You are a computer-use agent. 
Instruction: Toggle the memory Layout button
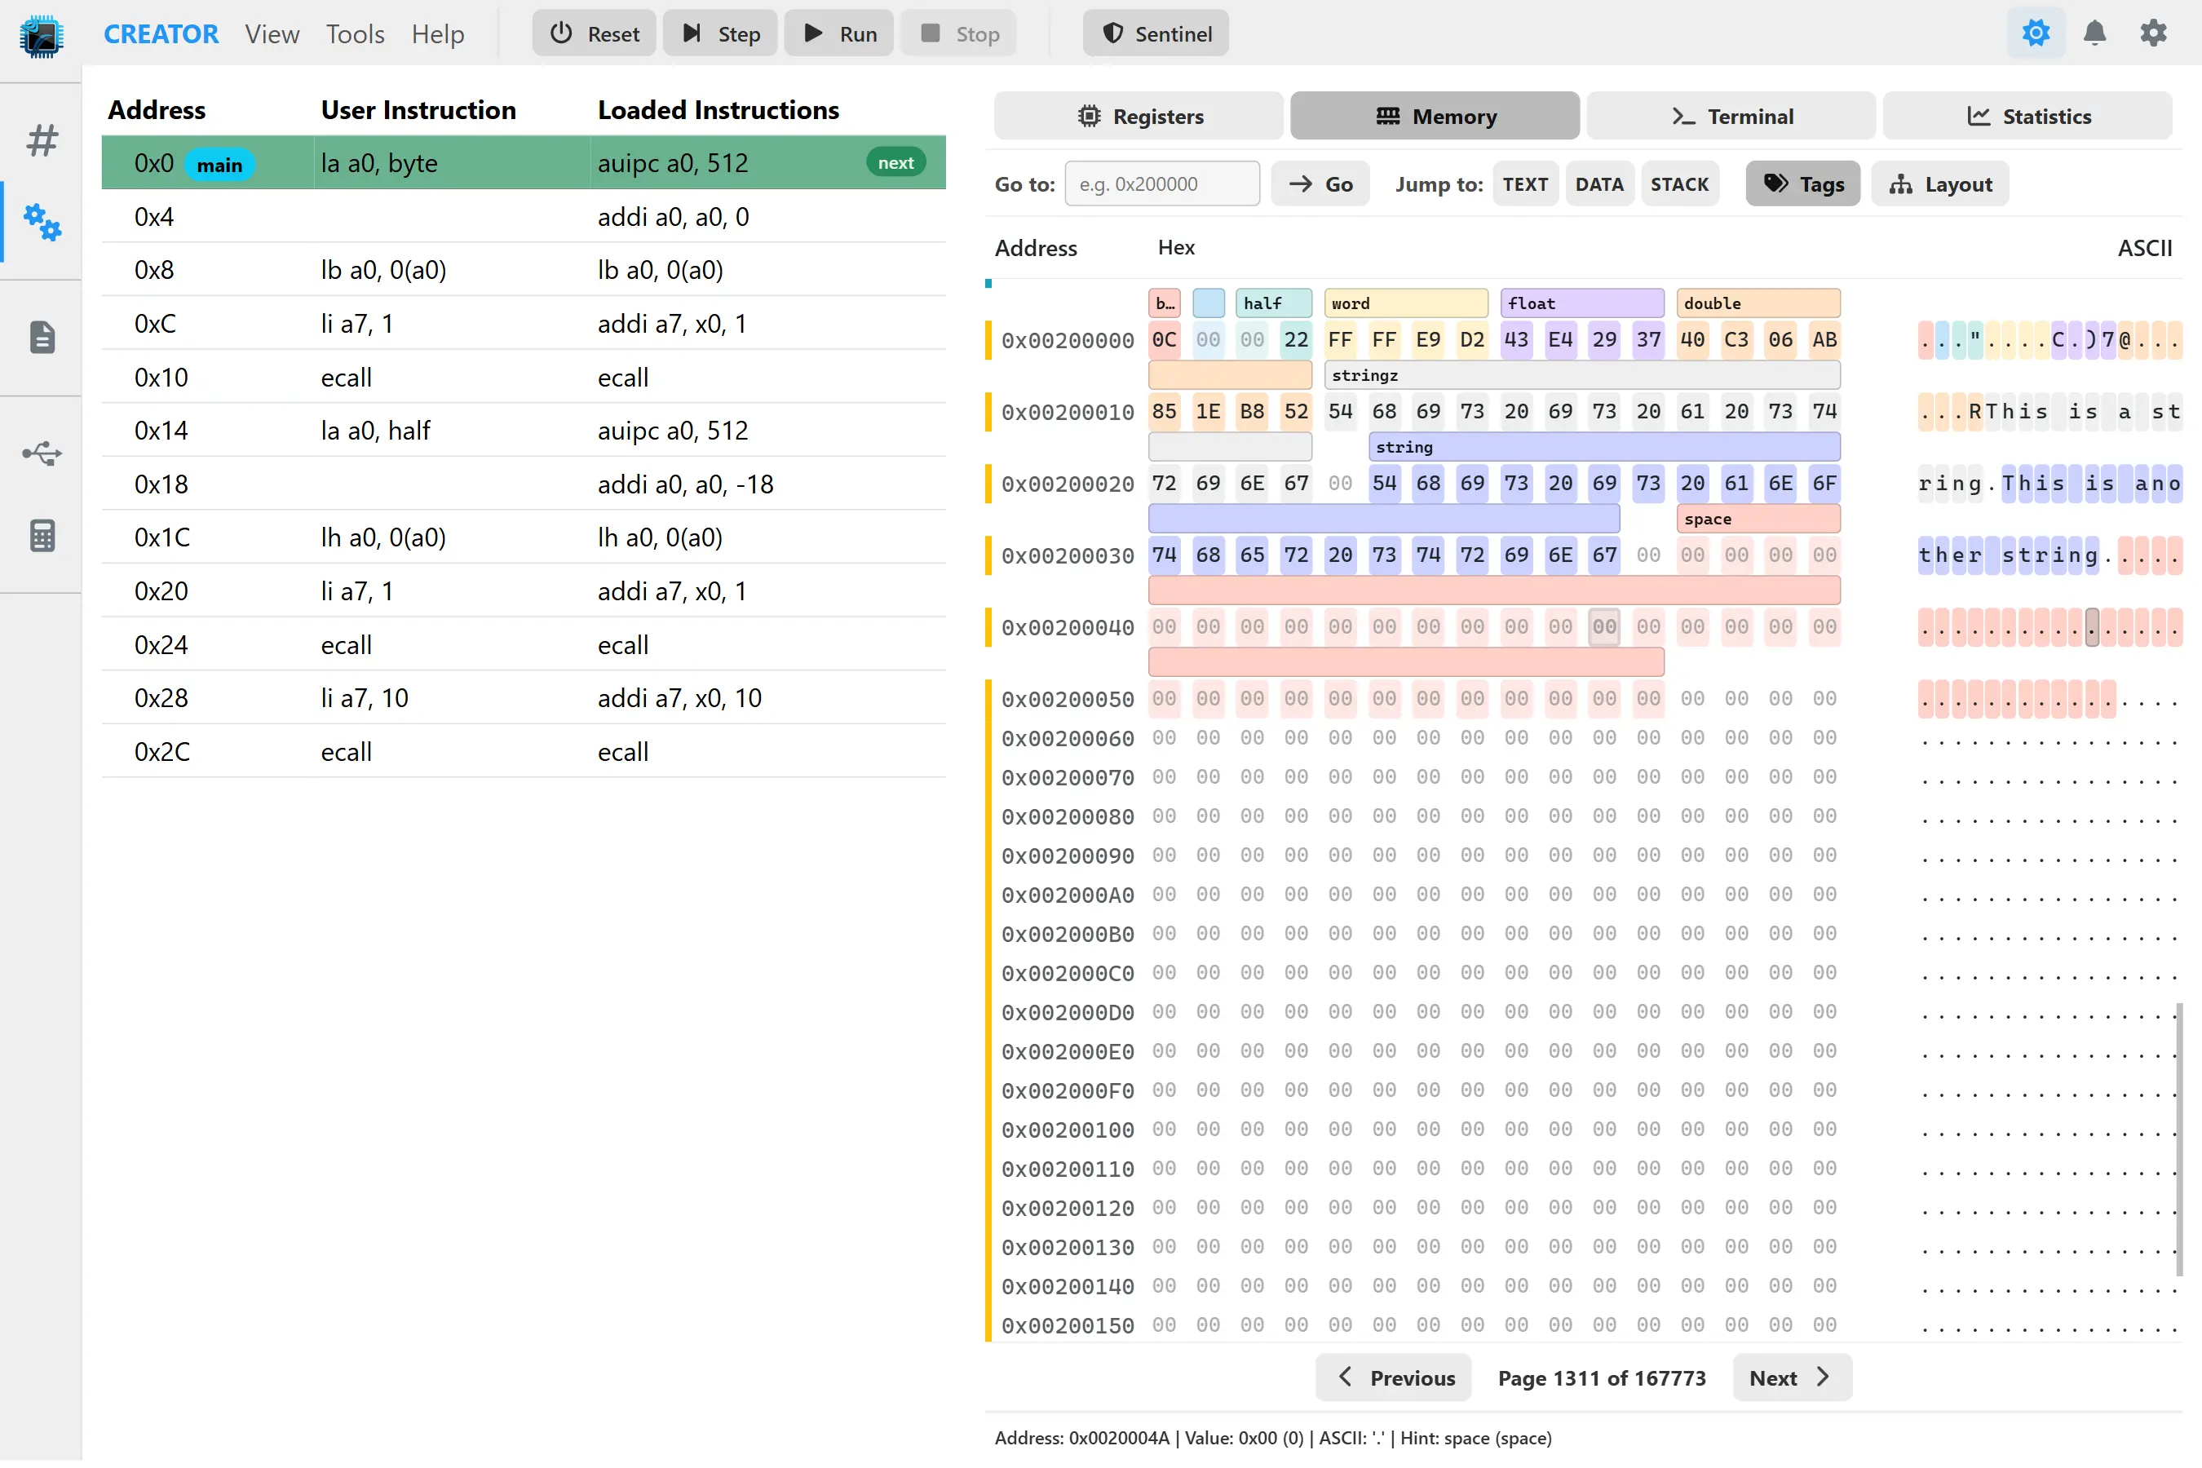(x=1940, y=183)
